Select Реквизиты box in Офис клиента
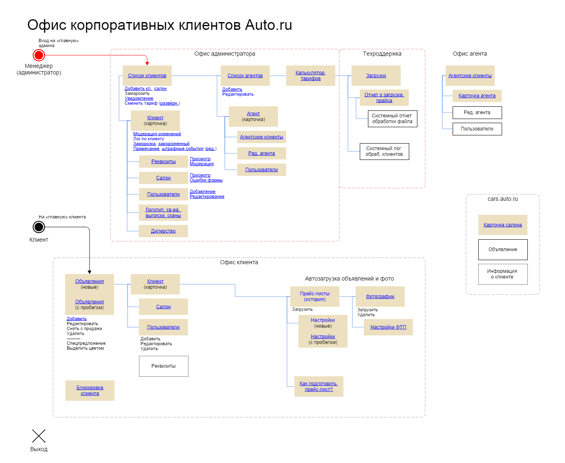Screen dimensions: 565x463 pos(164,366)
